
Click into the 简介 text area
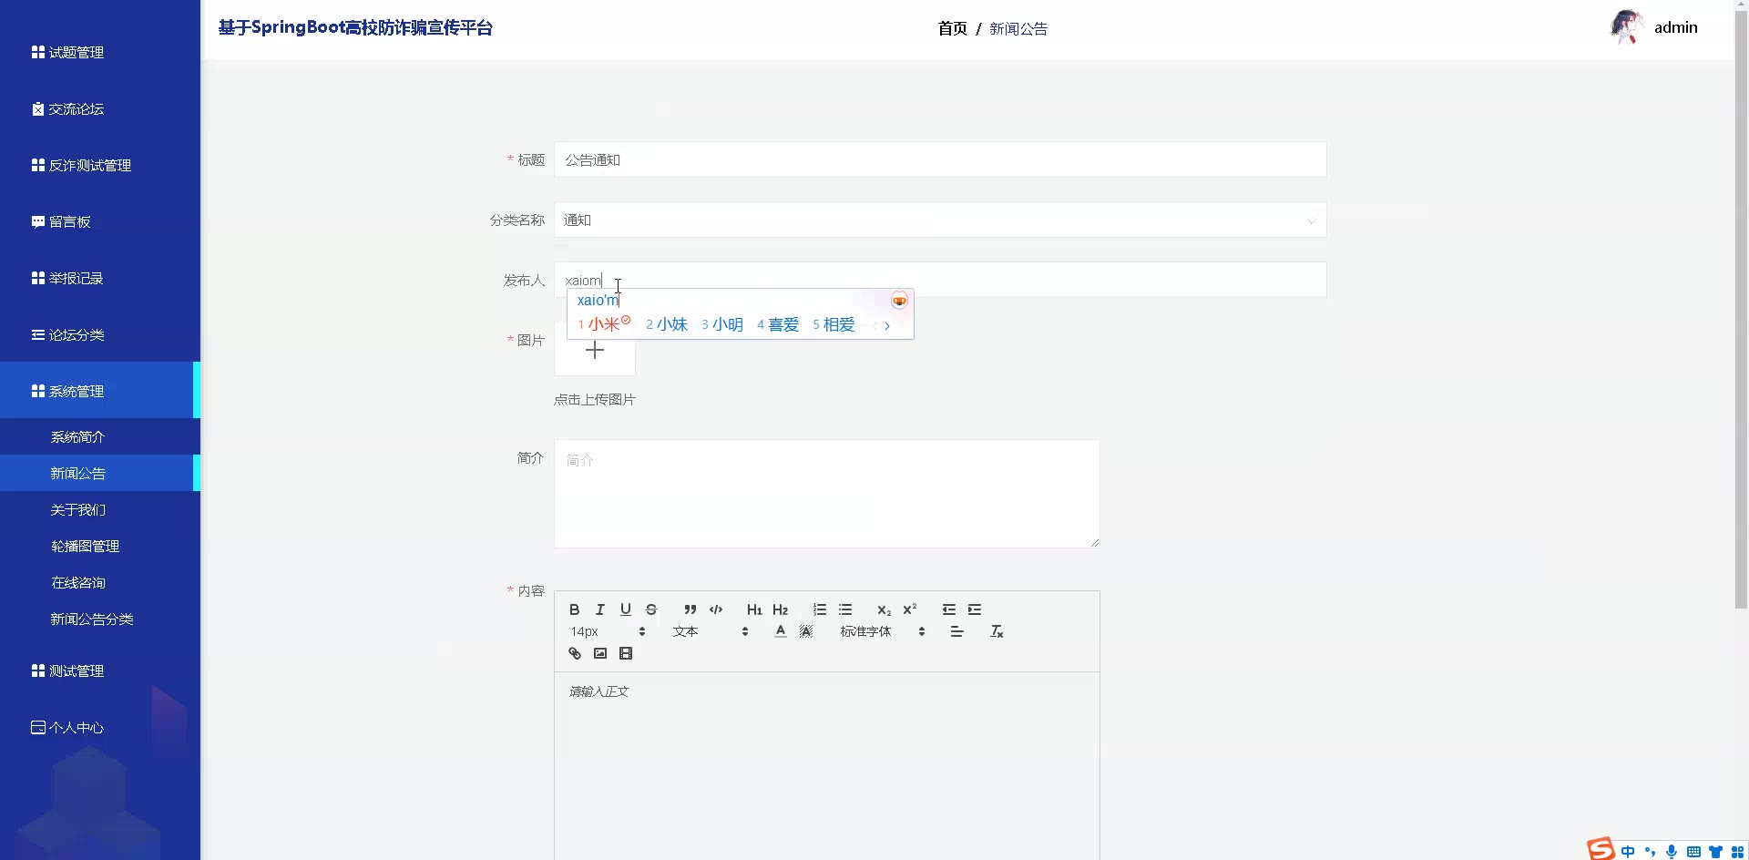pos(826,494)
